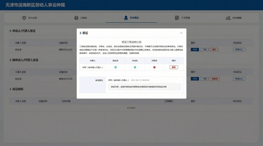Open the last tab with two-people icon

233,18
